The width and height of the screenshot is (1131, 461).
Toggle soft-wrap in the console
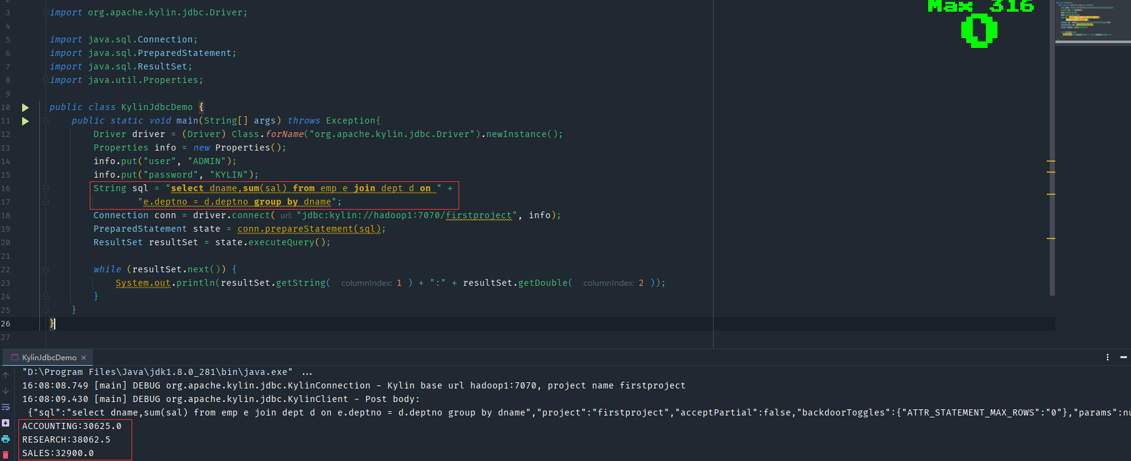click(x=6, y=407)
